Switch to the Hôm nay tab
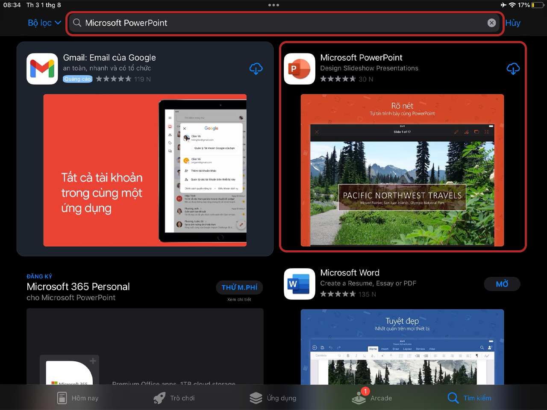Screen dimensions: 547x410 78,398
